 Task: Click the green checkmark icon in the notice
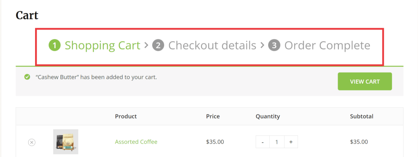pos(27,77)
